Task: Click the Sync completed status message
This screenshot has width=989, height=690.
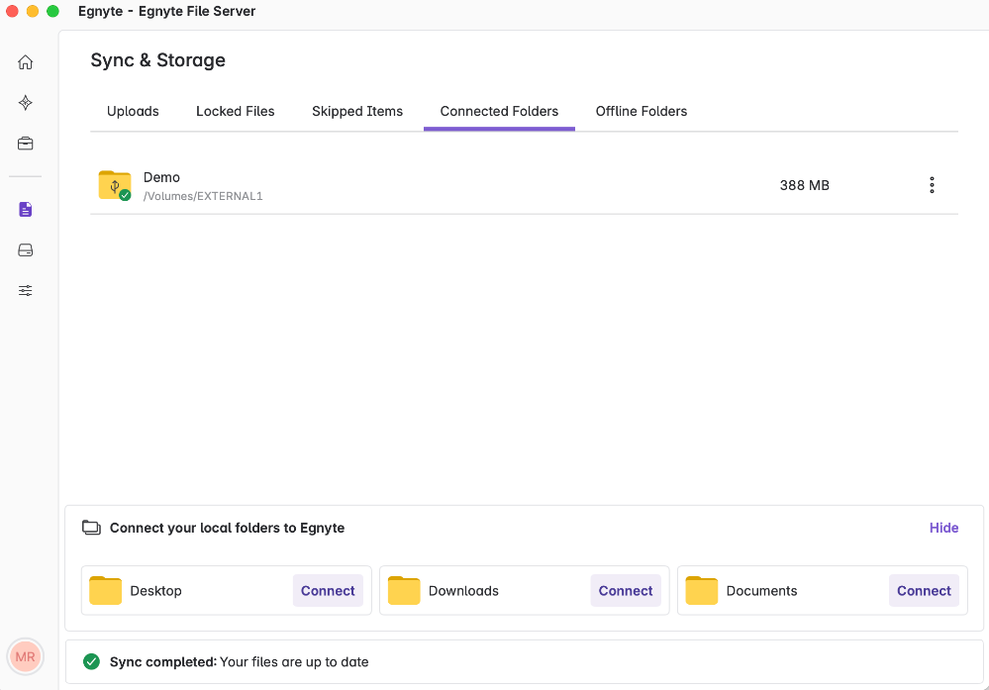Action: (x=239, y=661)
